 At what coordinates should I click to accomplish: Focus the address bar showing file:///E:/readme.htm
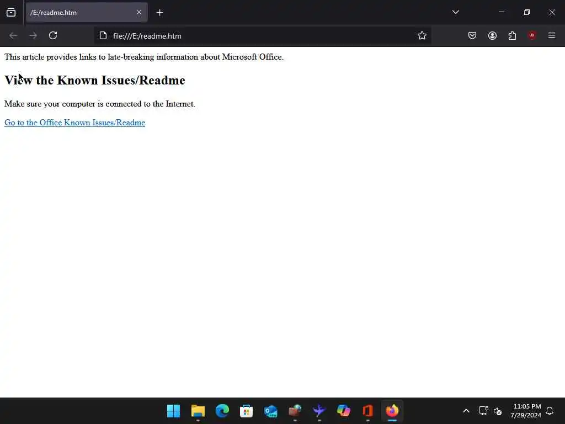click(263, 36)
